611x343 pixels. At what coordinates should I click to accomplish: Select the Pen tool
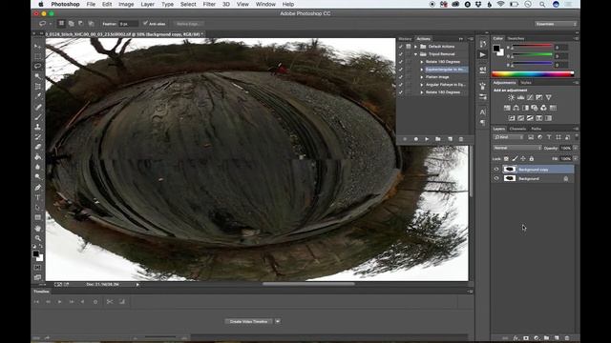[38, 188]
